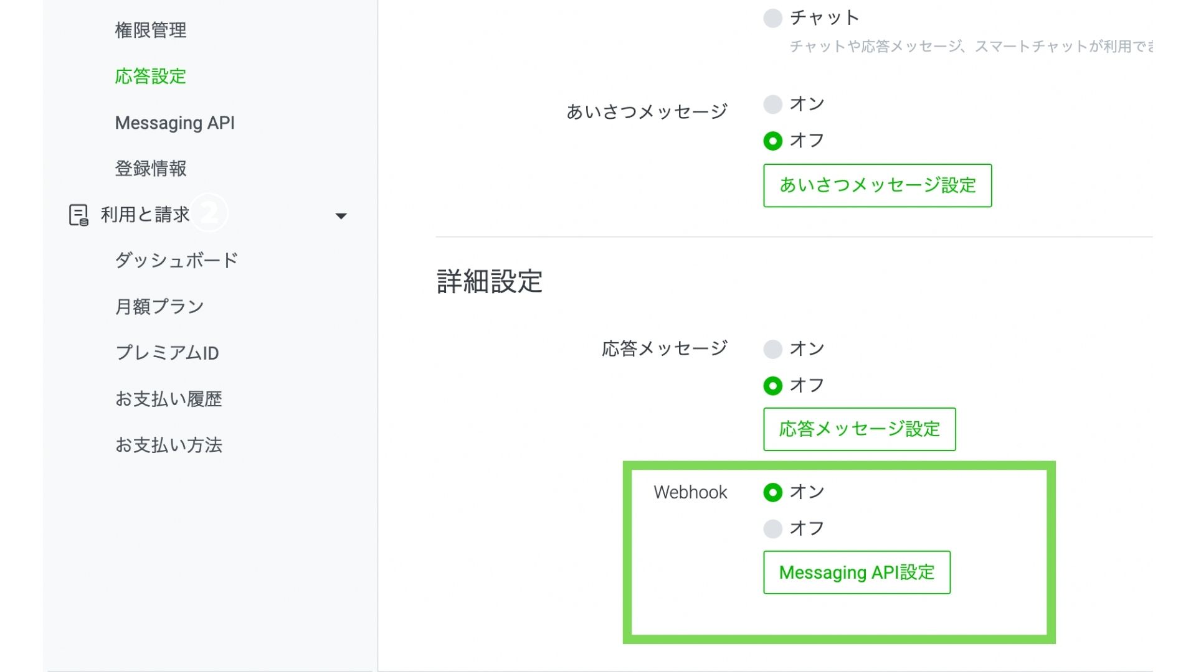Collapse the 利用と請求 section arrow
The height and width of the screenshot is (672, 1196).
341,216
